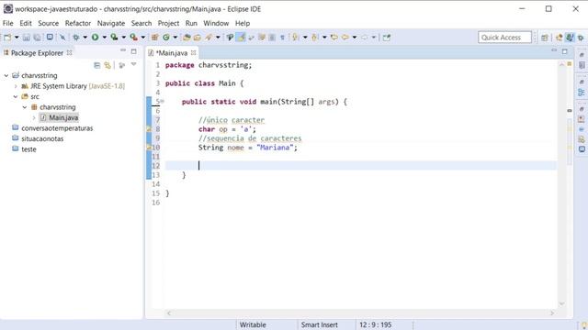The image size is (588, 330).
Task: Click the Coverage launch icon
Action: click(114, 37)
